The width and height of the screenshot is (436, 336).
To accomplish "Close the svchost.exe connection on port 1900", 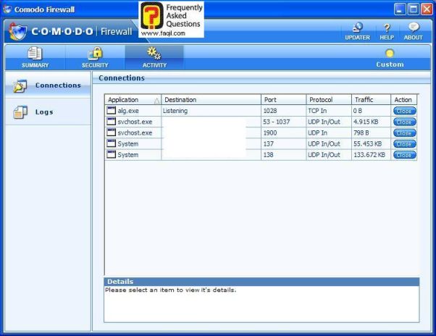I will (405, 133).
